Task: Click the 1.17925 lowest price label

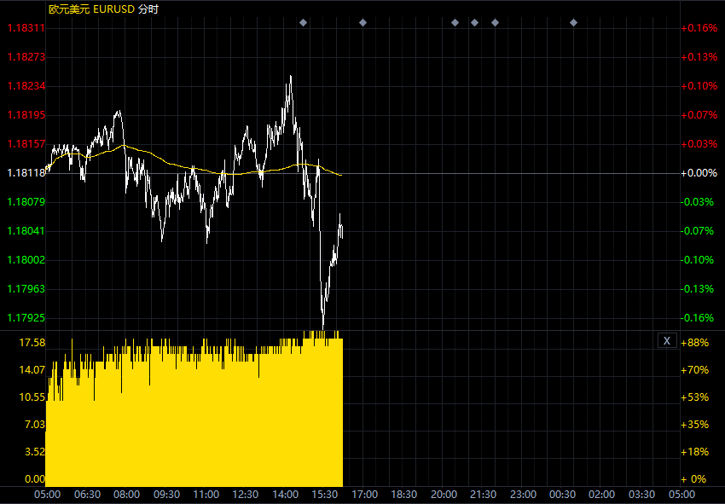Action: [x=26, y=318]
